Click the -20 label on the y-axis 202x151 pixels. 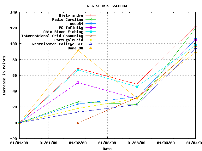14,138
